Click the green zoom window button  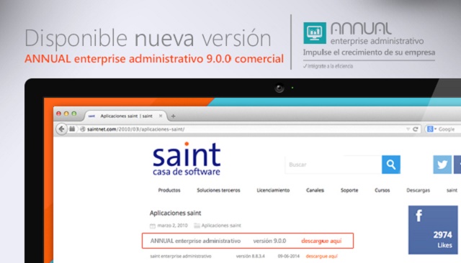click(74, 114)
